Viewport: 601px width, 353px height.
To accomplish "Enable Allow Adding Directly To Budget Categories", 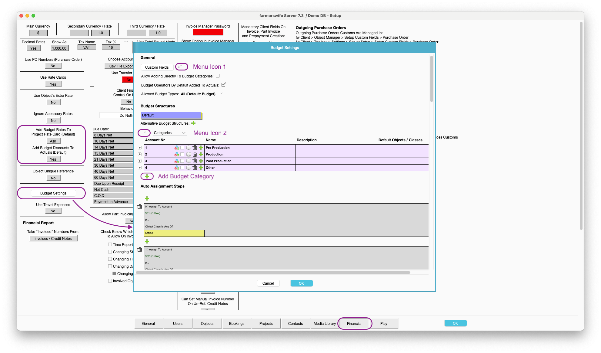I will 218,76.
